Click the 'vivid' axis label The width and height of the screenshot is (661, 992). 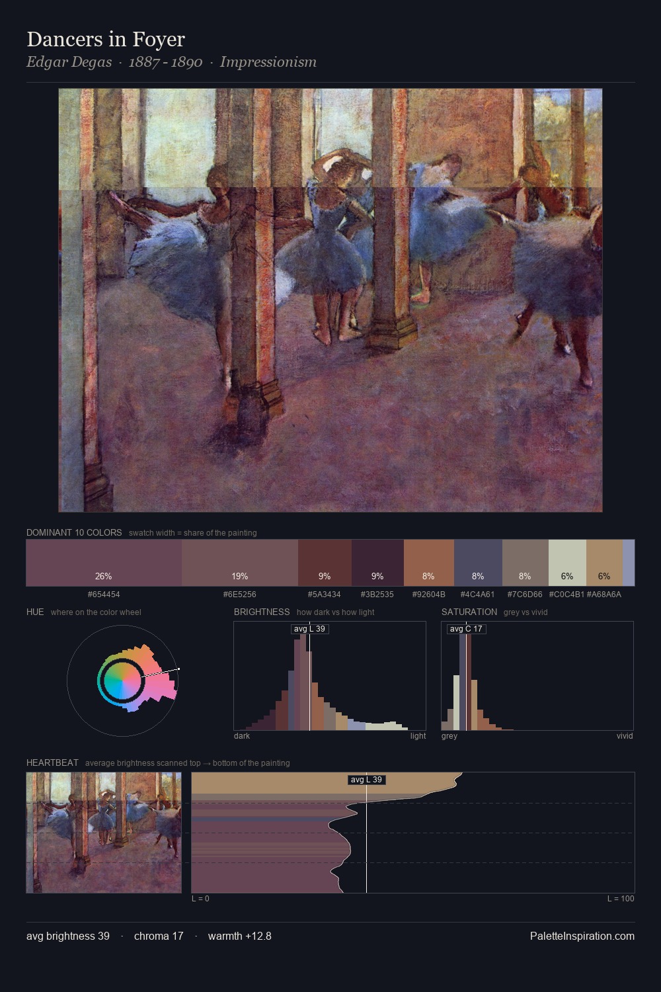pyautogui.click(x=625, y=736)
